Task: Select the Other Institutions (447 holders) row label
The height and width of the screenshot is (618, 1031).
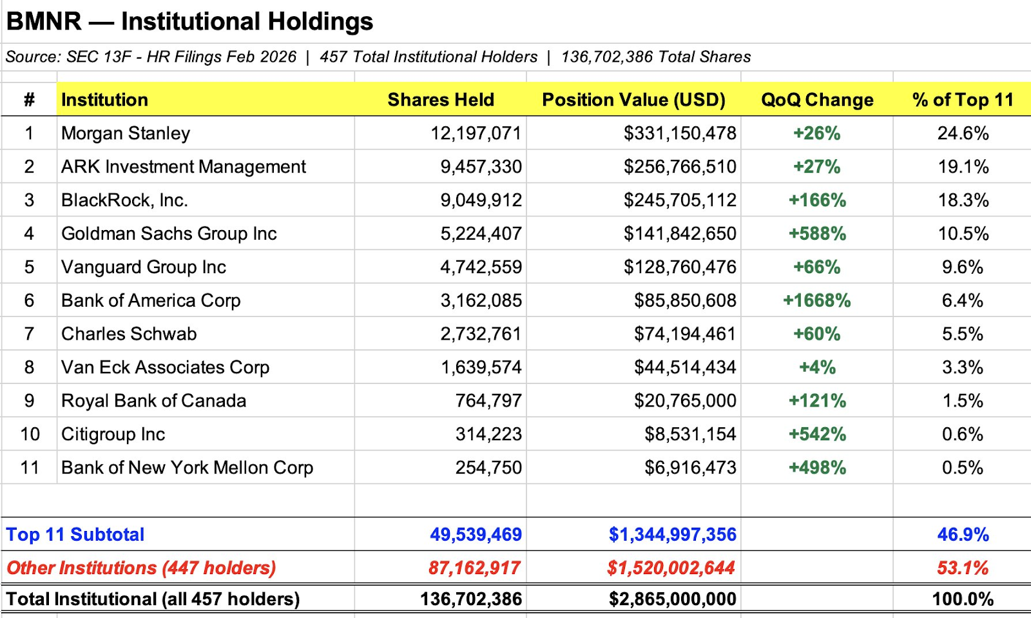Action: [x=141, y=568]
